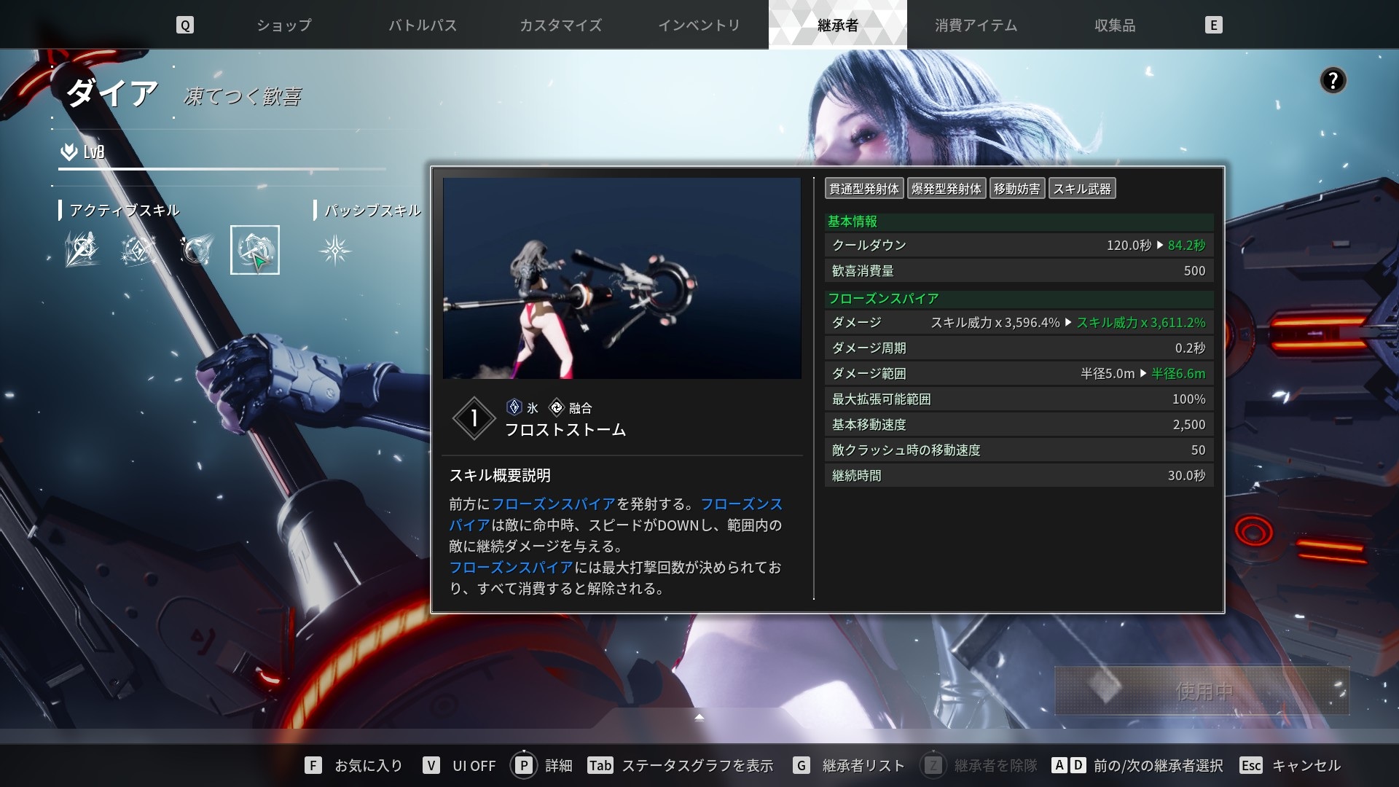Viewport: 1399px width, 787px height.
Task: Select the passive skill snowflake icon
Action: (x=335, y=250)
